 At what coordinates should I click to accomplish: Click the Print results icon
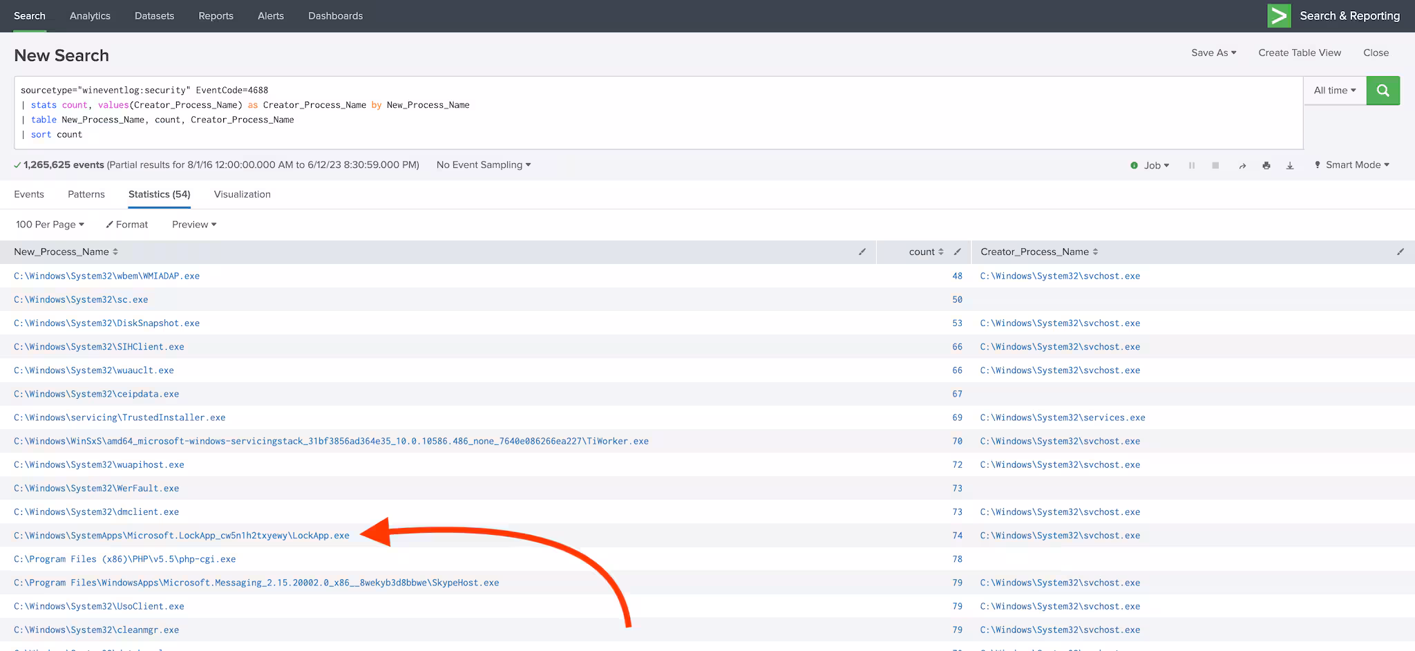tap(1266, 166)
